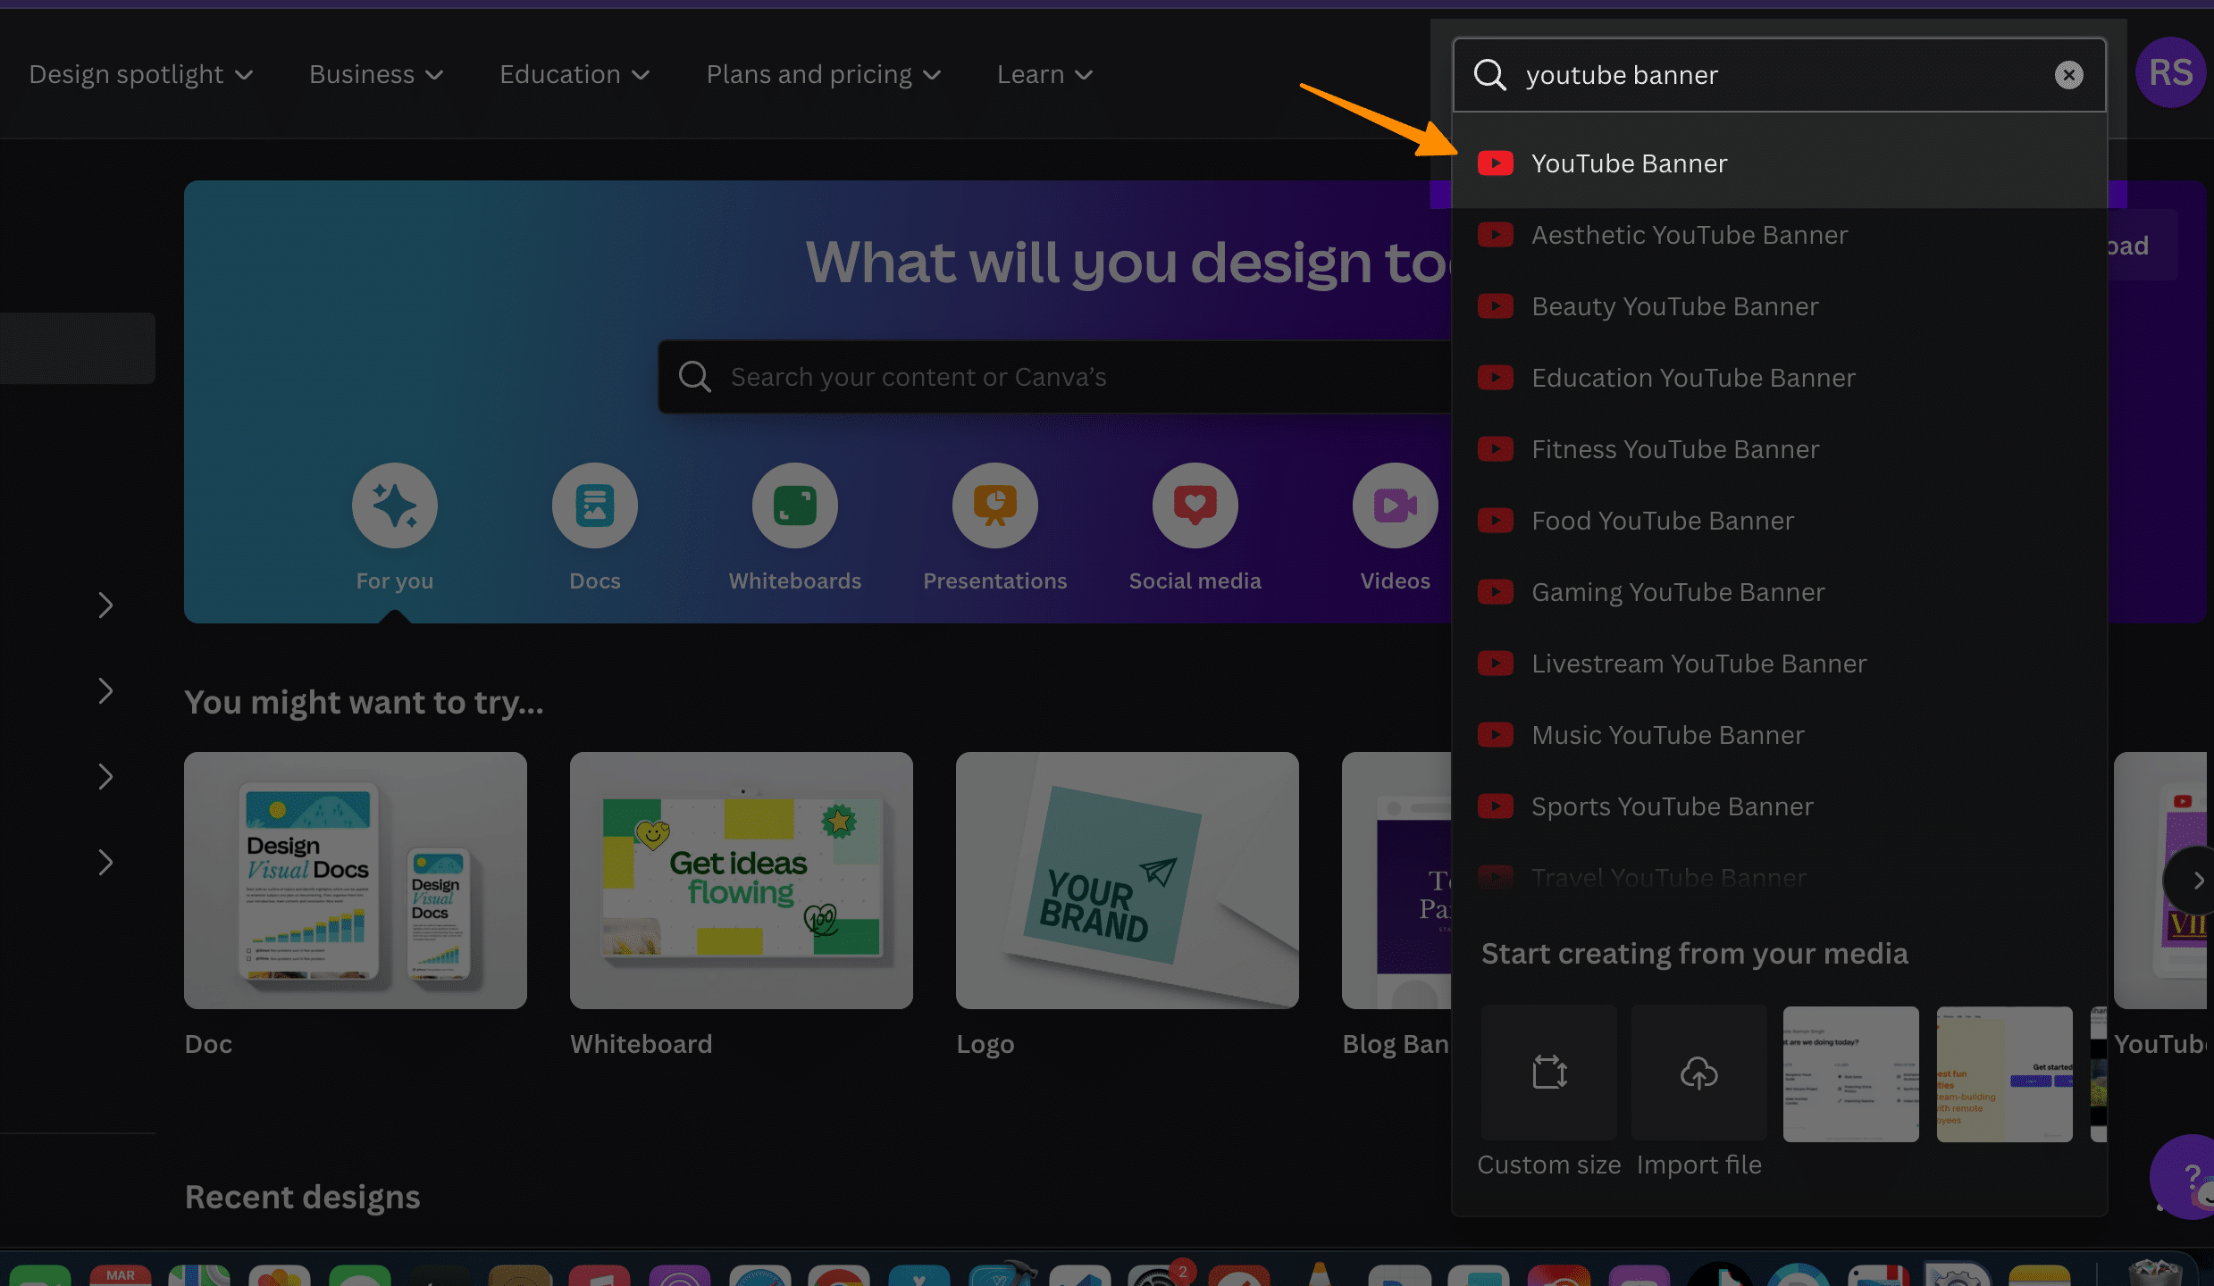Expand the Design spotlight dropdown menu
The image size is (2214, 1286).
click(138, 73)
